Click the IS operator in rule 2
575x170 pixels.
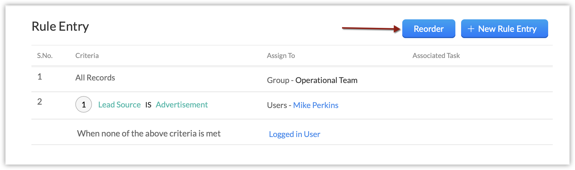[148, 105]
